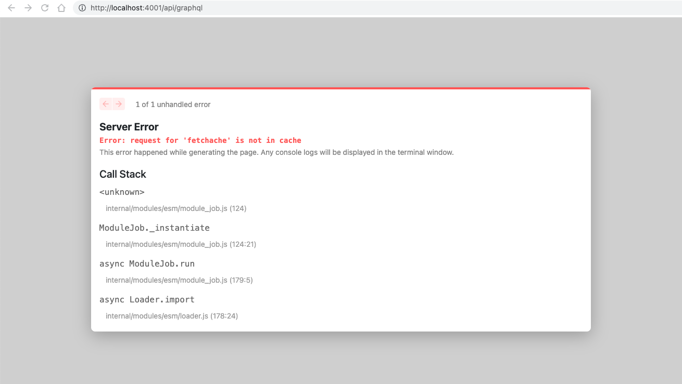The width and height of the screenshot is (682, 384).
Task: Select the async Loader.import frame
Action: 147,299
